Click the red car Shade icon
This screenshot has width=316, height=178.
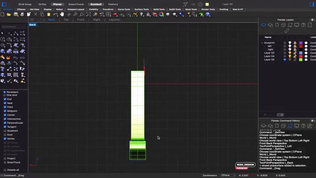coord(115,14)
